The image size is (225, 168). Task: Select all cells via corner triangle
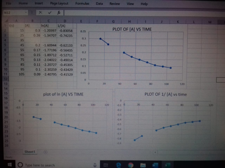pyautogui.click(x=6, y=21)
